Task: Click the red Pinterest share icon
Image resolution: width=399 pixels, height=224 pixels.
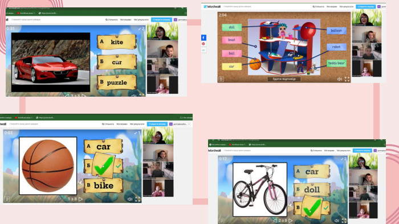Action: click(203, 44)
